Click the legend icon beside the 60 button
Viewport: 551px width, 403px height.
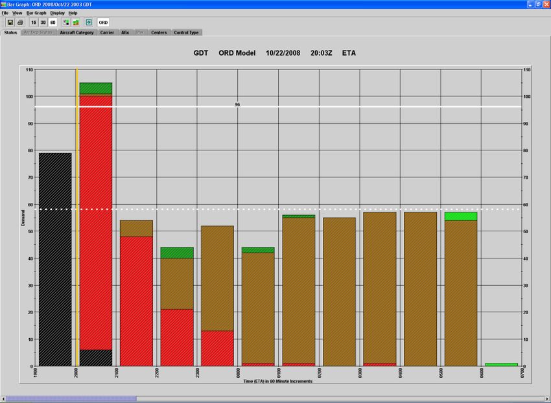pos(66,22)
